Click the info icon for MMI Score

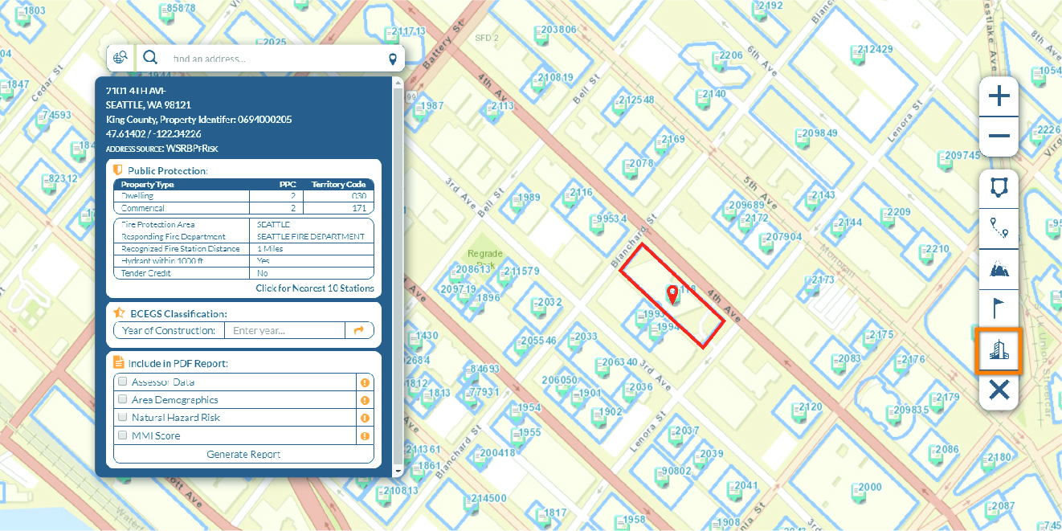pos(365,436)
